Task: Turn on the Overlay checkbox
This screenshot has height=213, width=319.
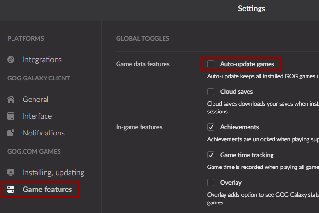Action: (211, 183)
